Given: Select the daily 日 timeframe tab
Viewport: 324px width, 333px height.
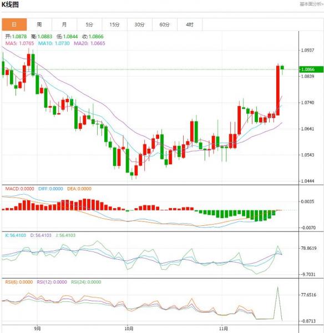Looking at the screenshot, I should click(x=14, y=24).
